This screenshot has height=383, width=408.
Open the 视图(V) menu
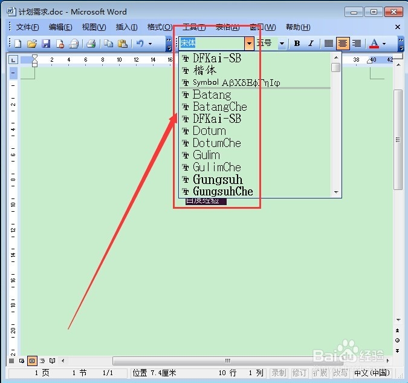click(x=94, y=27)
